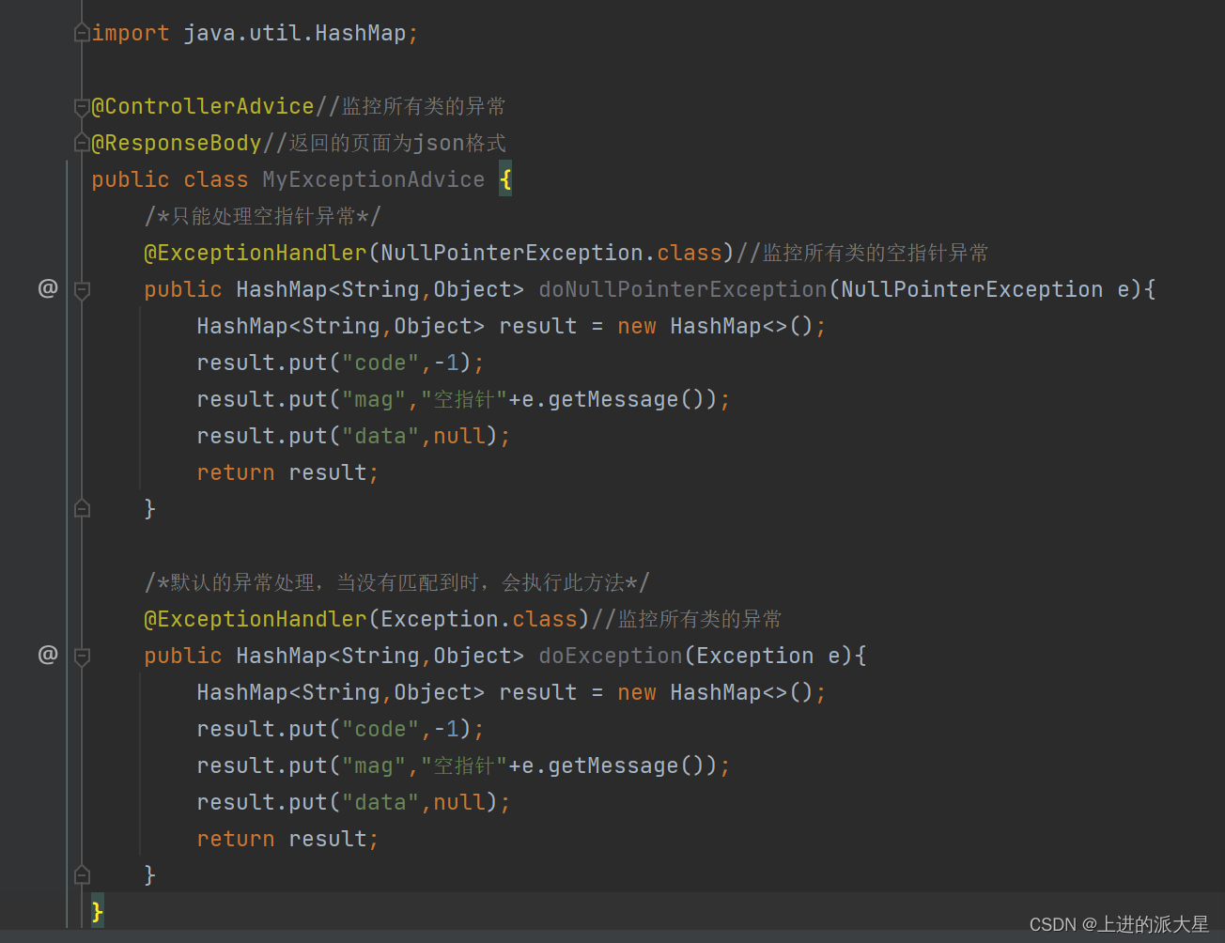Image resolution: width=1225 pixels, height=943 pixels.
Task: Click the NullPointerException e parameter
Action: click(985, 289)
